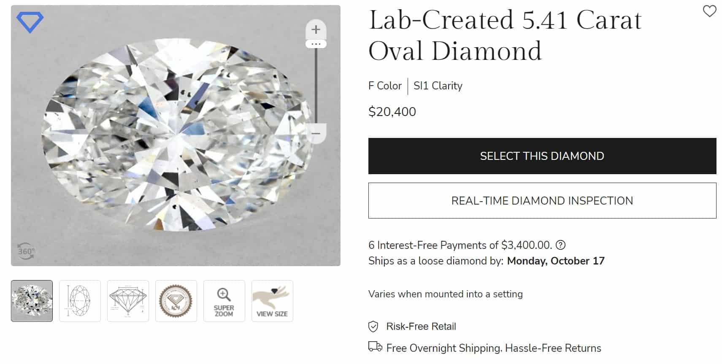Viewport: 722px width, 364px height.
Task: Open the side profile diagram thumbnail
Action: tap(128, 300)
